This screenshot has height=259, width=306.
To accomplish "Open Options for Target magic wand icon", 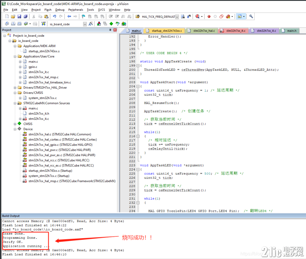I will [91, 24].
